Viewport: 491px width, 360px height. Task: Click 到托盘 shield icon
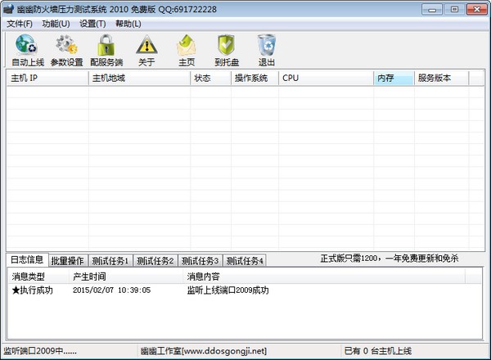coord(227,45)
